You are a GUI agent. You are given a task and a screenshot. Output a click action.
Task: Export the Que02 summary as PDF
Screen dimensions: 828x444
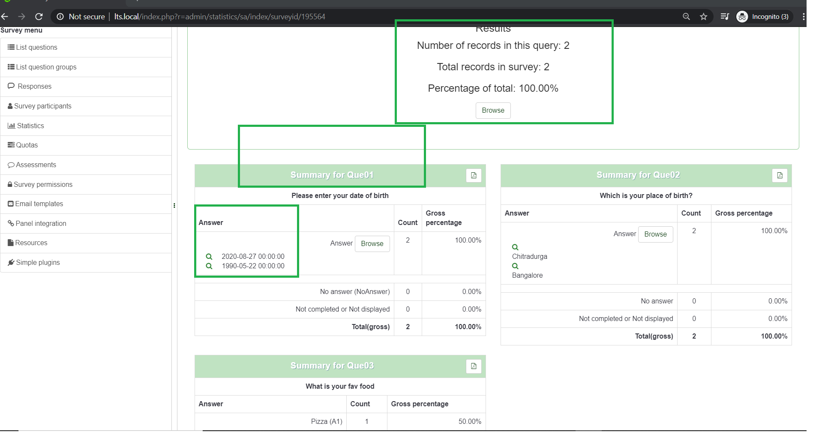coord(780,175)
